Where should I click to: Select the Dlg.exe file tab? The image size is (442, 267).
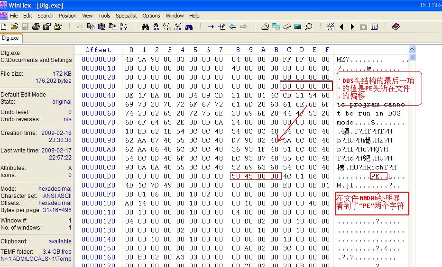[11, 38]
